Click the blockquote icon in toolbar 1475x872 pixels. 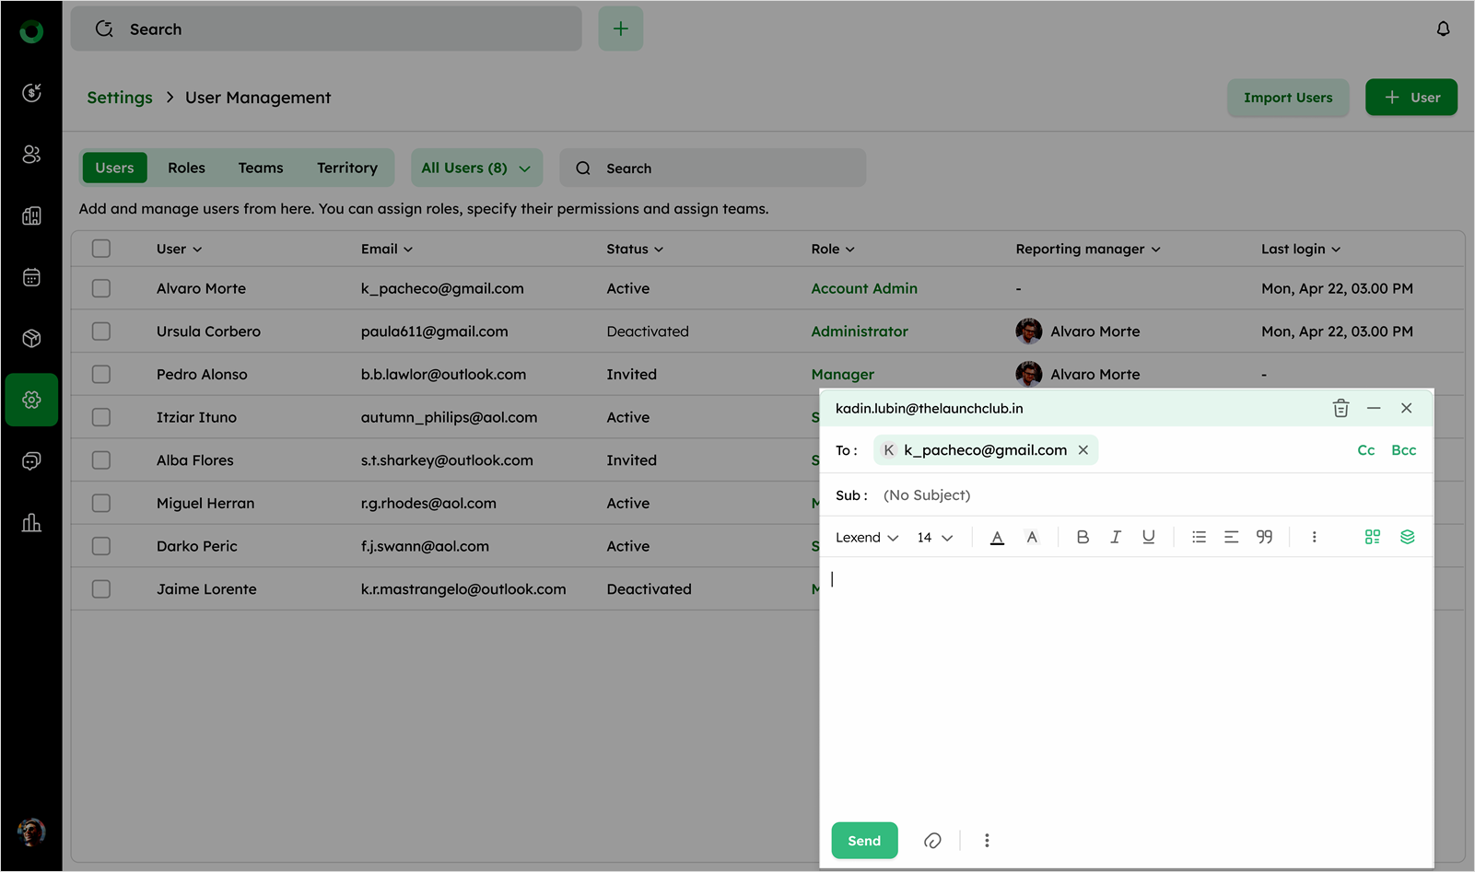pos(1264,537)
